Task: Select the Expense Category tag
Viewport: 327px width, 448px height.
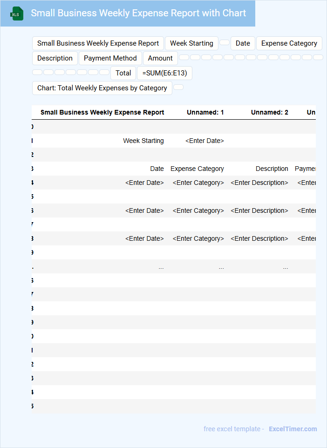Action: pos(289,43)
